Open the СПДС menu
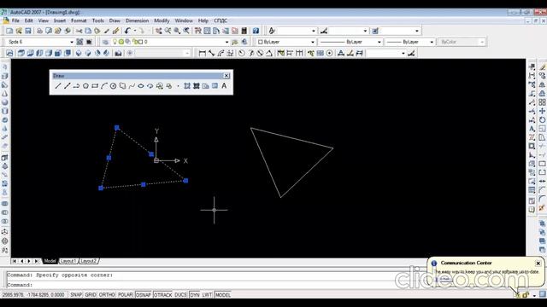 221,20
